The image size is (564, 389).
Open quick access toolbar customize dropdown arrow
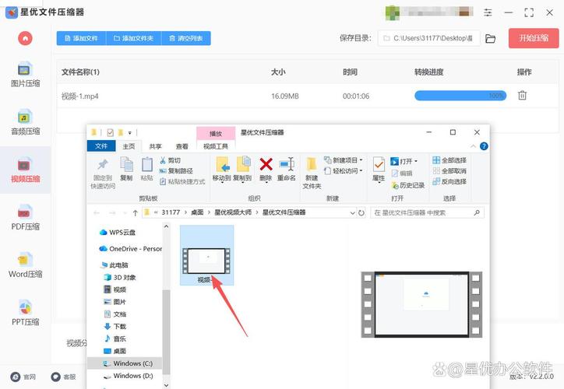tap(129, 133)
